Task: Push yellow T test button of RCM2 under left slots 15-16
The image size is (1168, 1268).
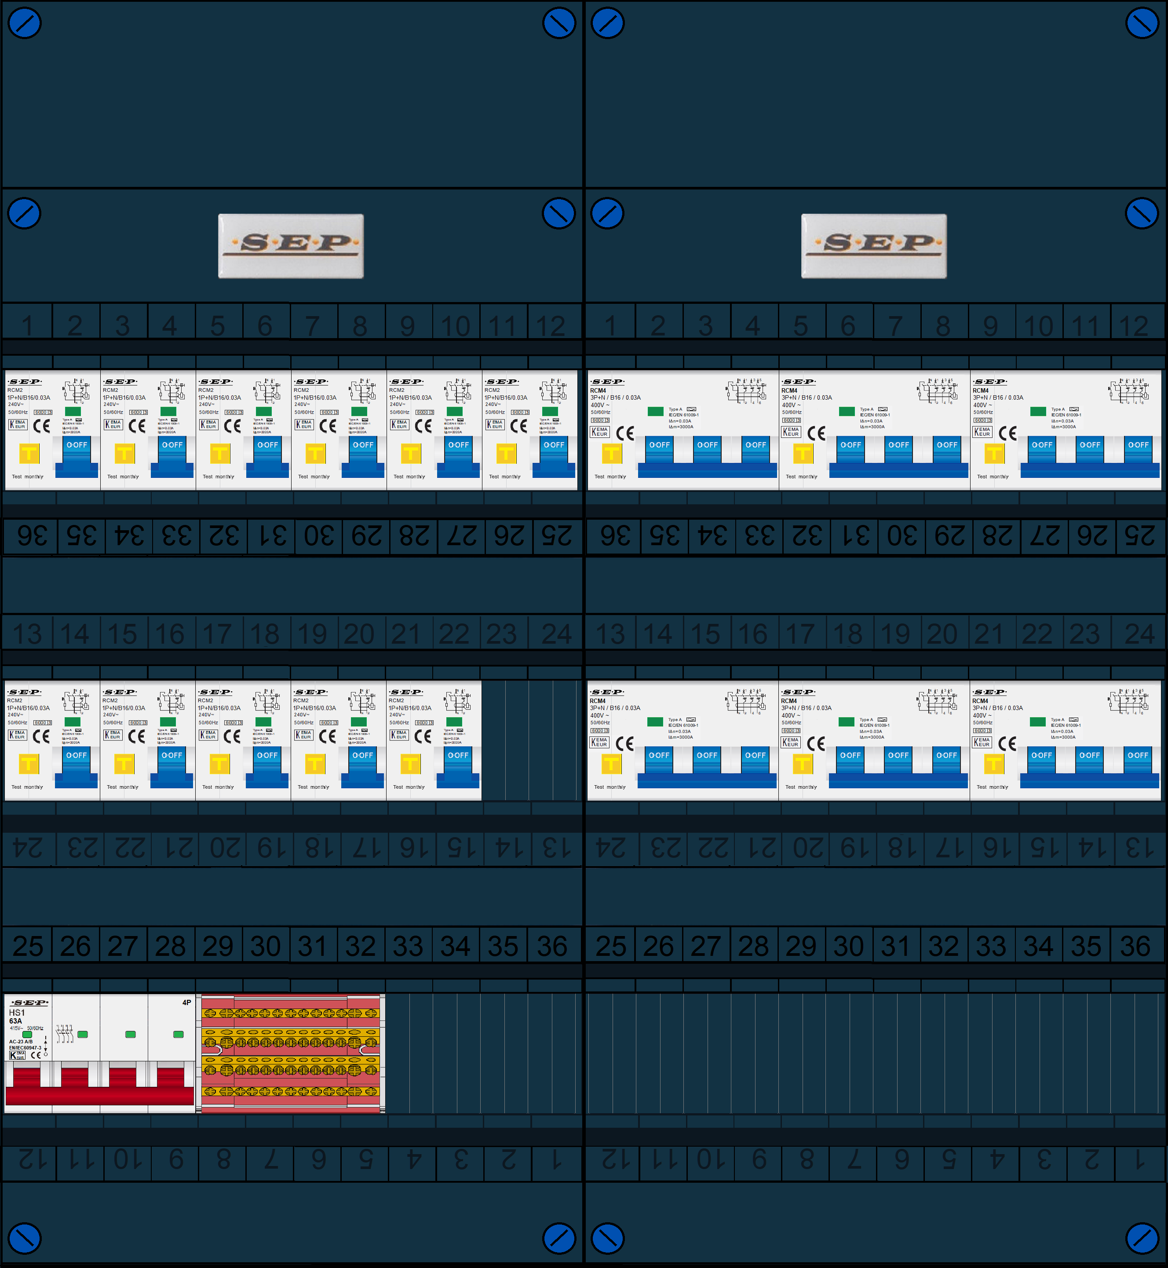Action: click(124, 764)
